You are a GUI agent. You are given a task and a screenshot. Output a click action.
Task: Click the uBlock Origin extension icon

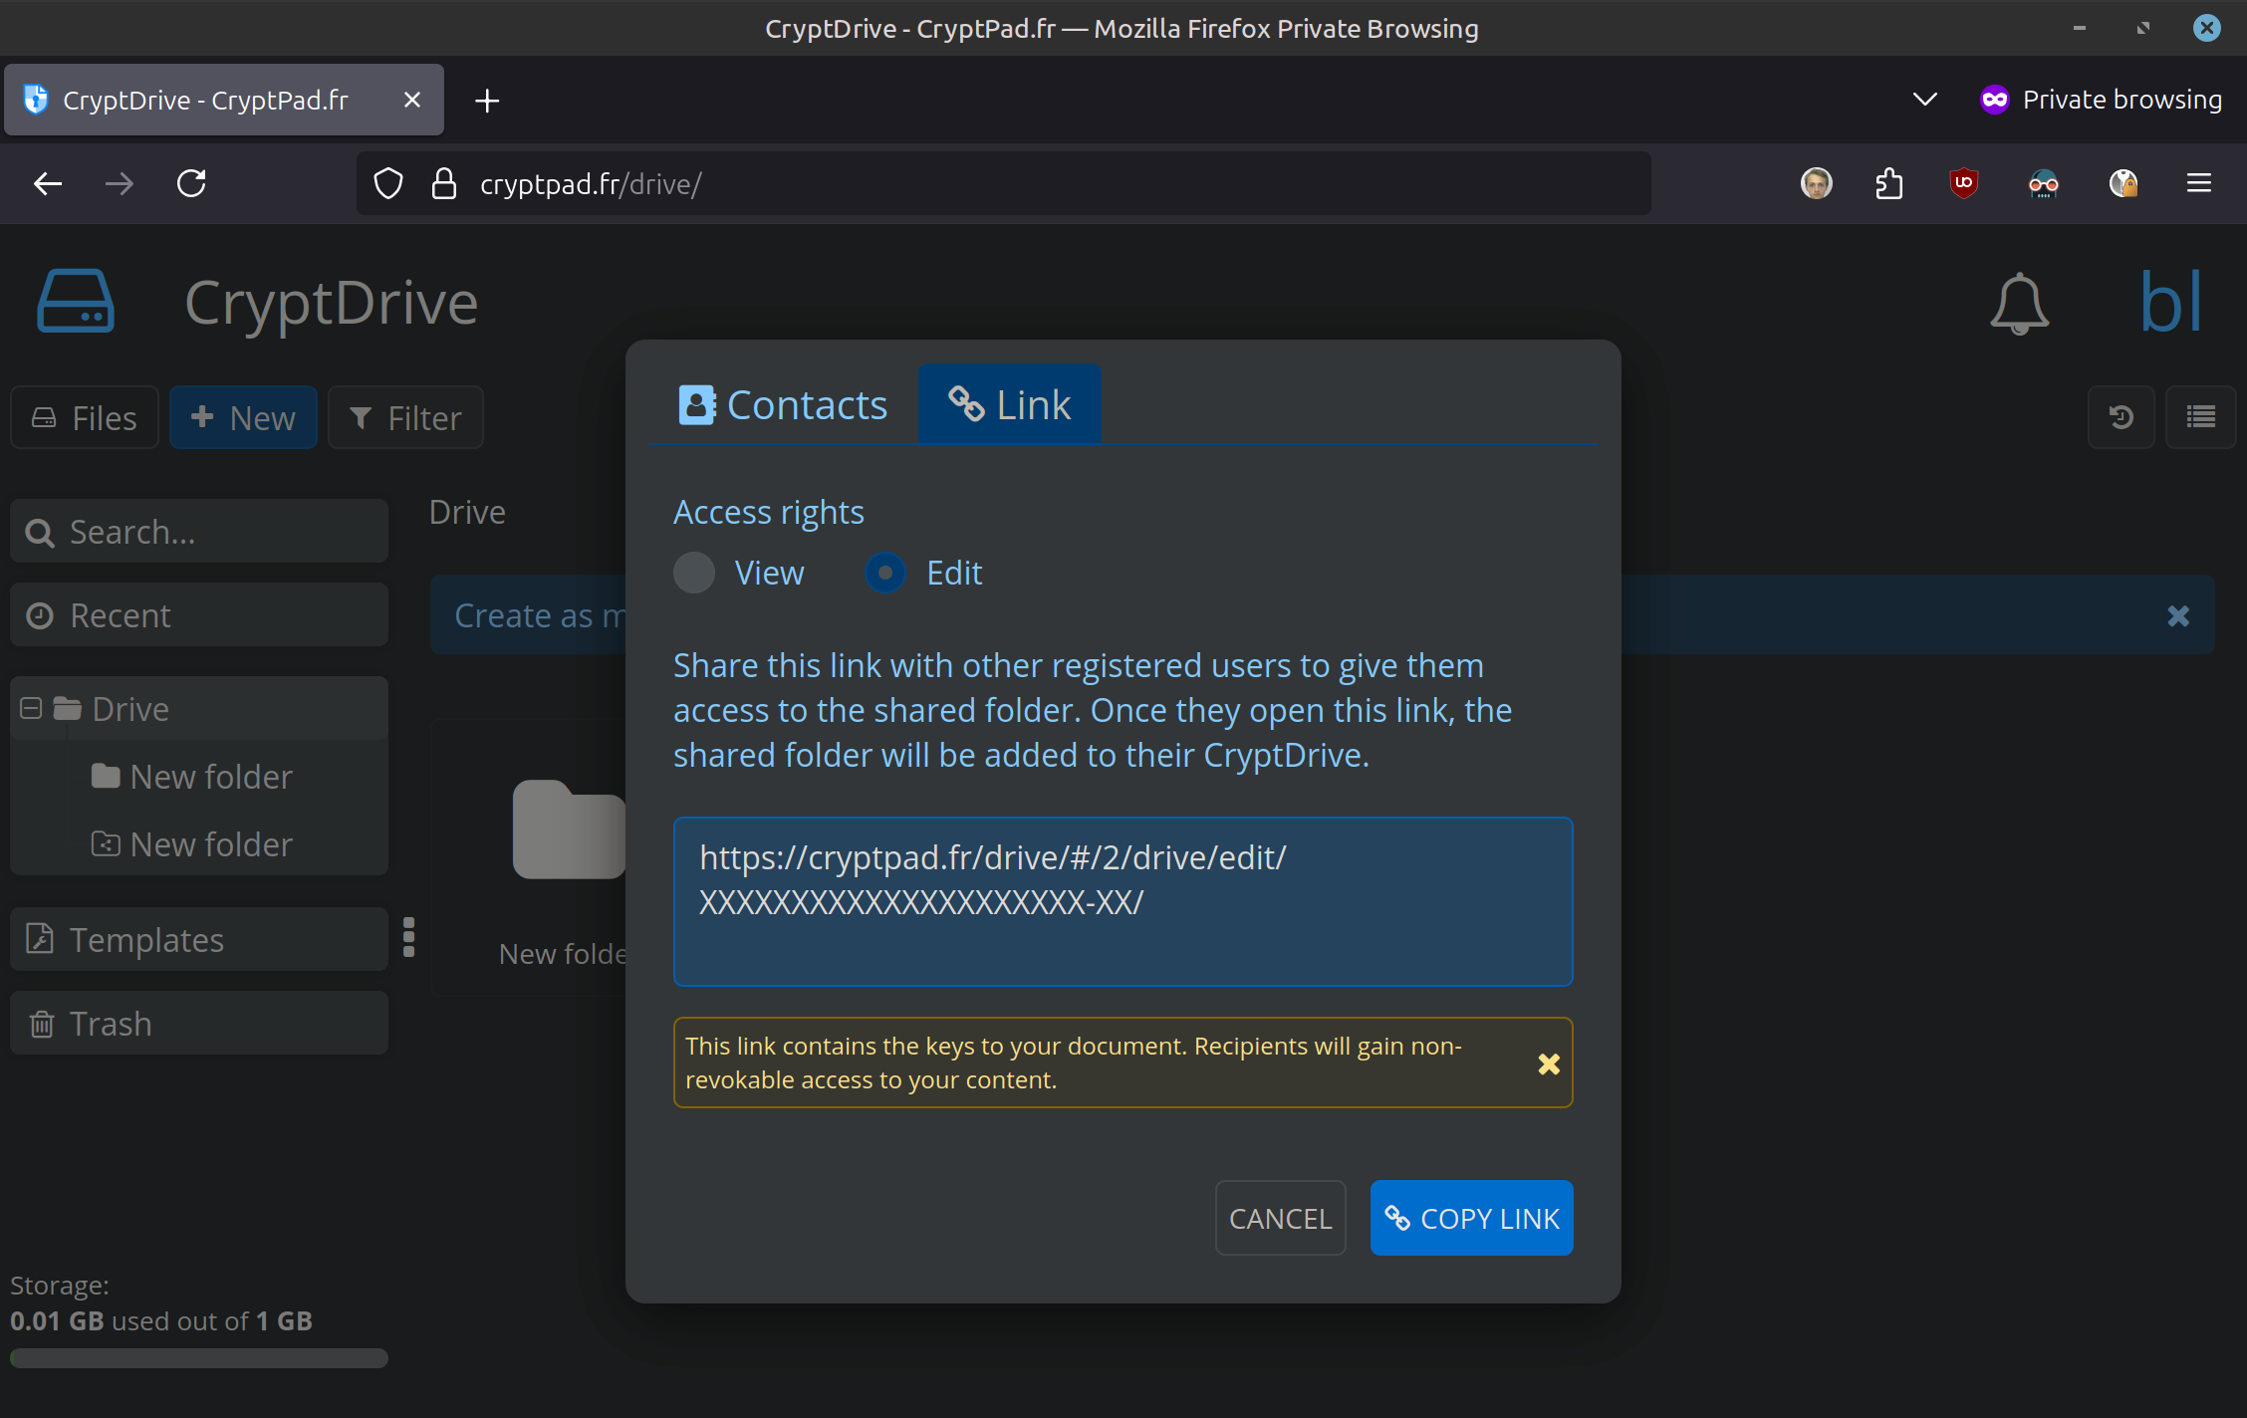click(x=1963, y=183)
